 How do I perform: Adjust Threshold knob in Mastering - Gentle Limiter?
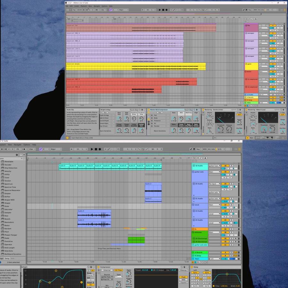pyautogui.click(x=220, y=129)
